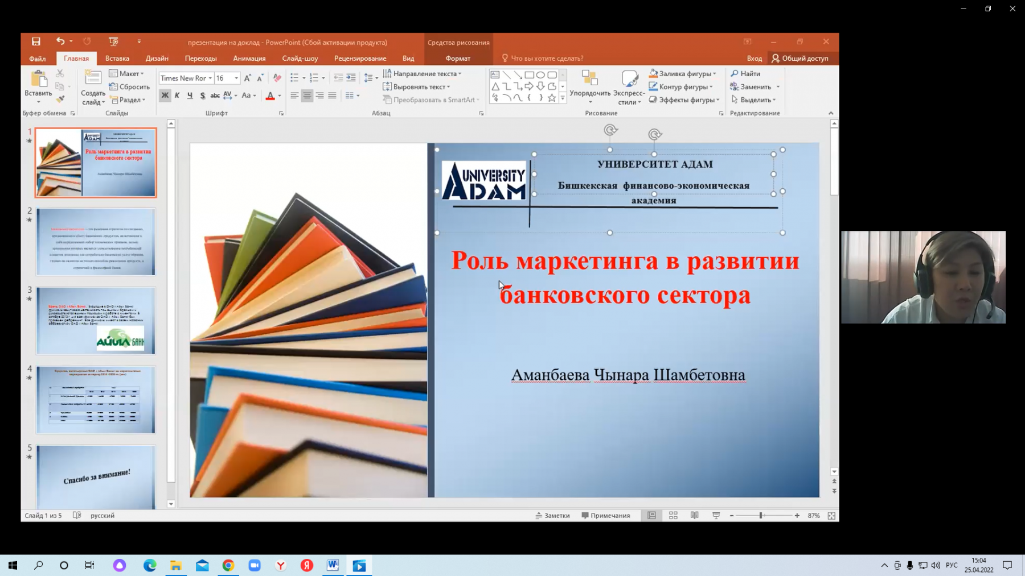Screen dimensions: 1025x576
Task: Switch to the Вставка ribbon tab
Action: 117,58
